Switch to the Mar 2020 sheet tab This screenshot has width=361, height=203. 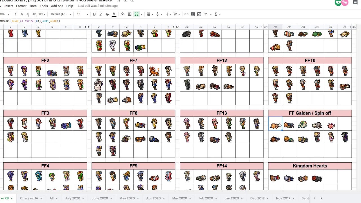180,198
